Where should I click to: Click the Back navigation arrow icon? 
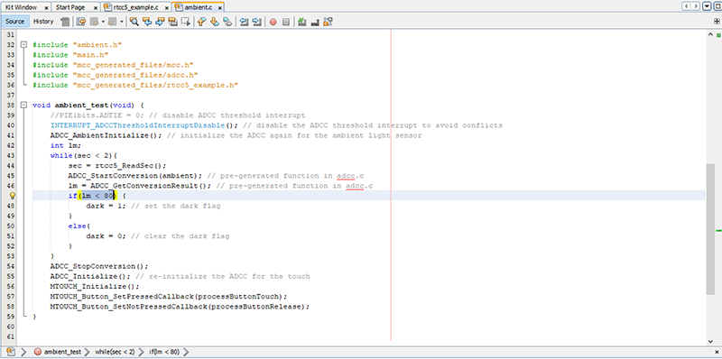point(95,22)
